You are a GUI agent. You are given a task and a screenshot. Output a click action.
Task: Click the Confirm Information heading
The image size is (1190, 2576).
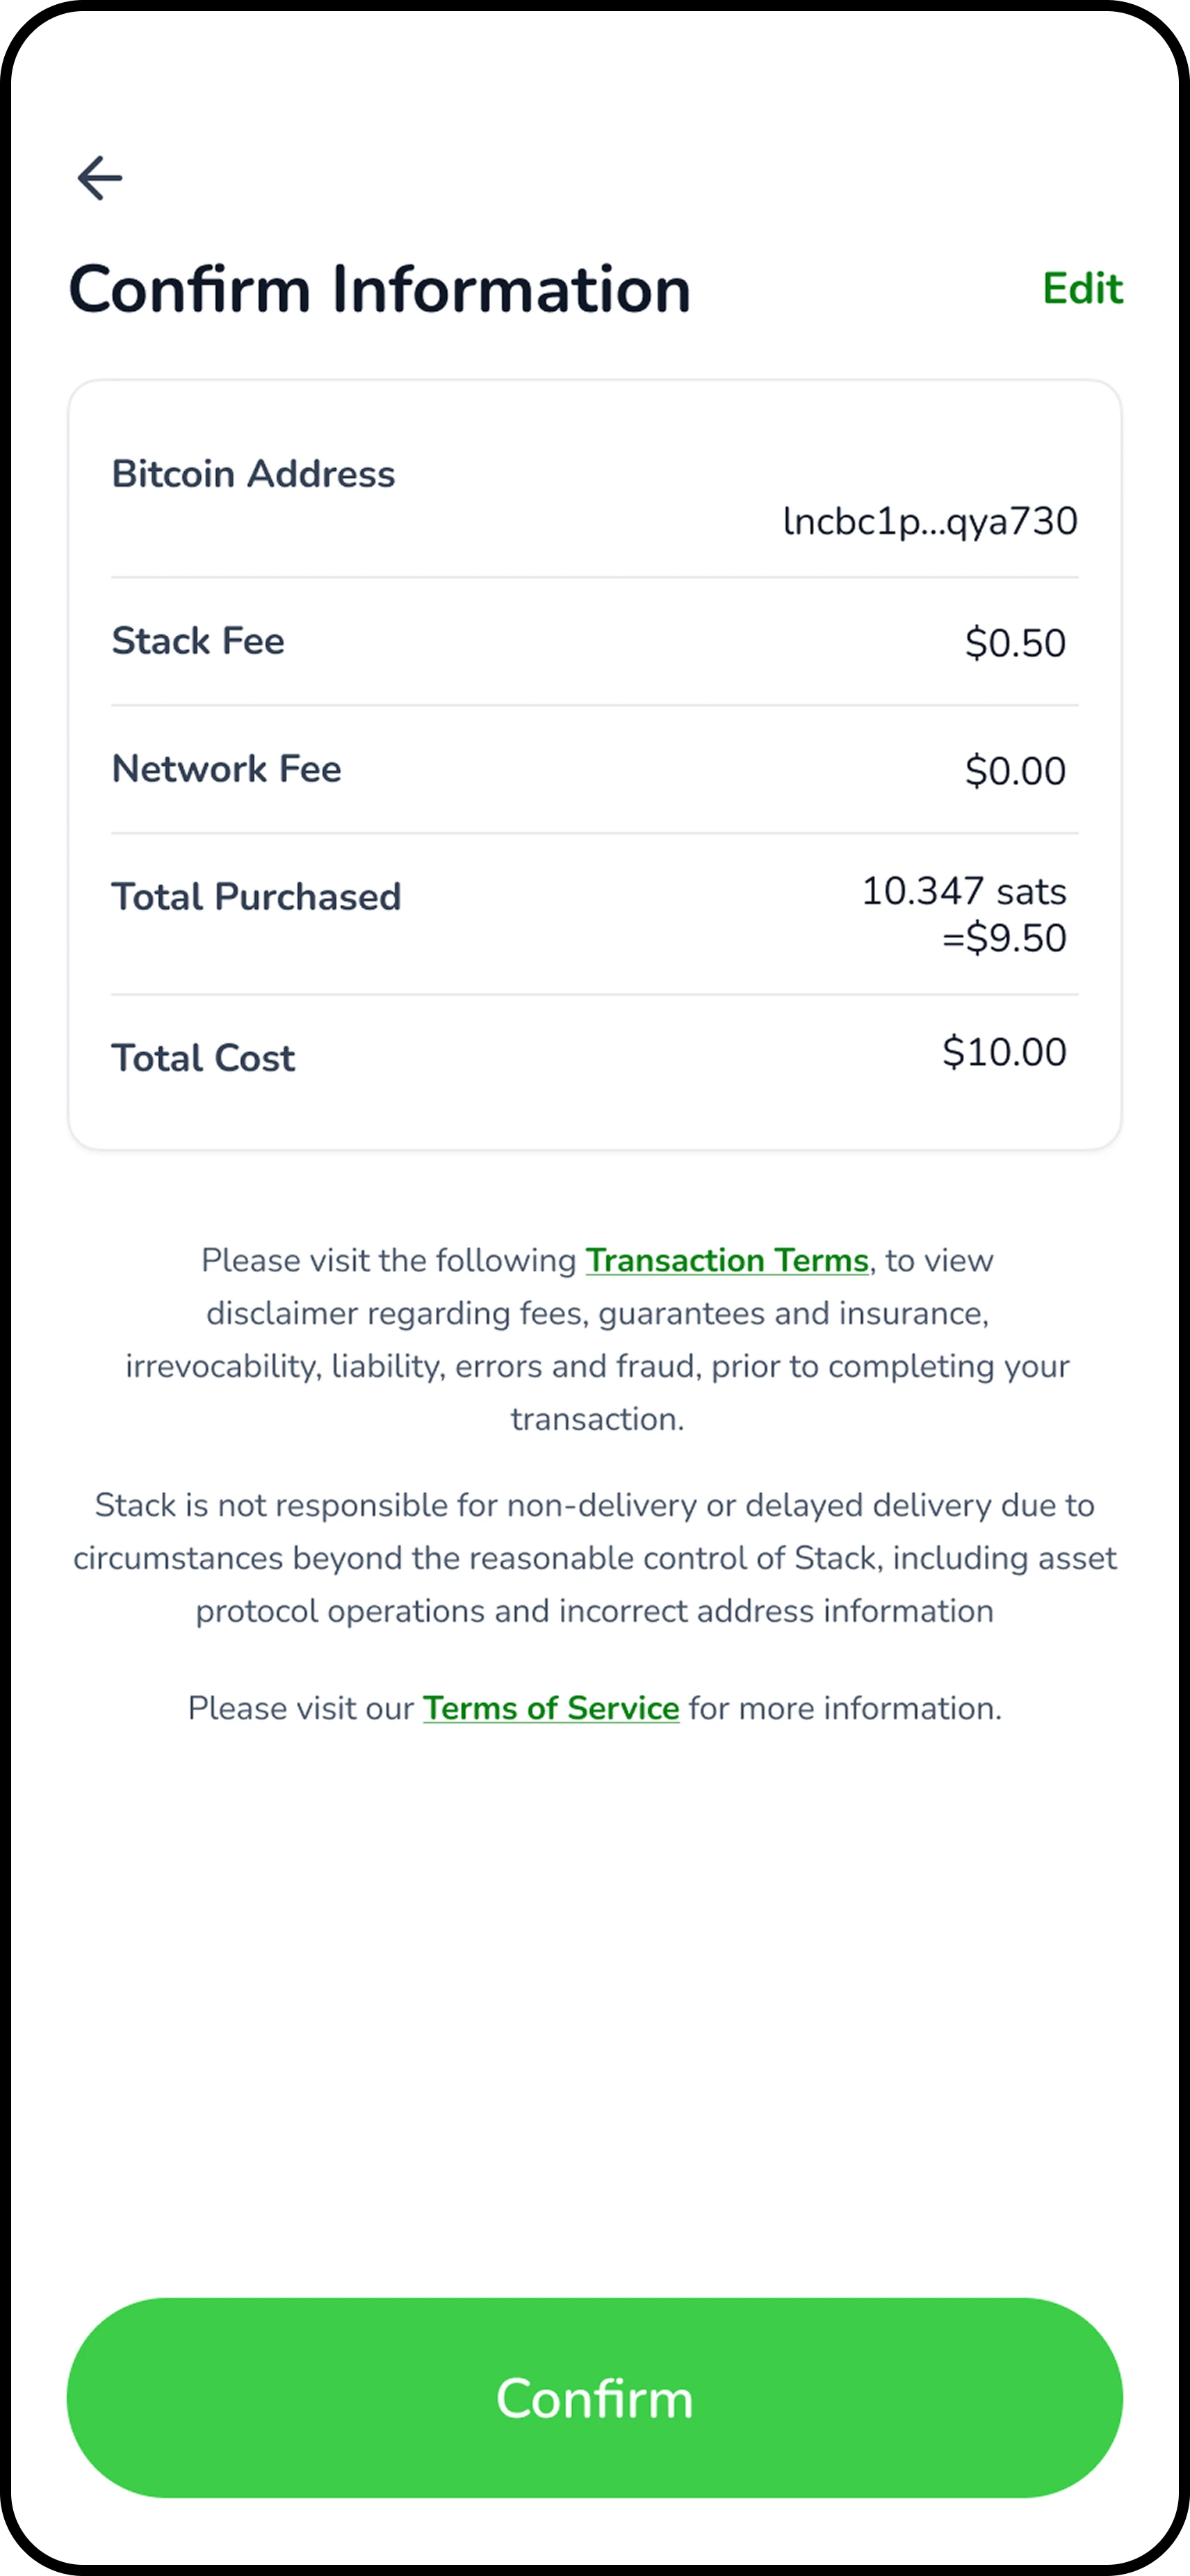pyautogui.click(x=380, y=290)
